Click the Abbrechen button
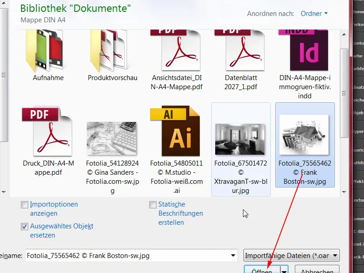Viewport: 364px width, 273px height. click(317, 270)
